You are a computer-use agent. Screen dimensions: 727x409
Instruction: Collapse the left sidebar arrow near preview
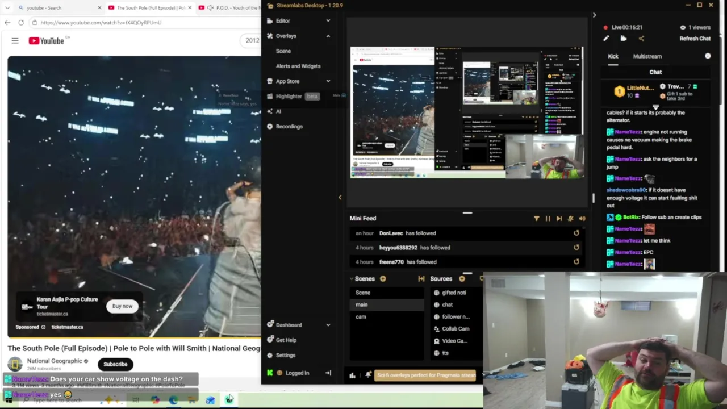click(340, 198)
